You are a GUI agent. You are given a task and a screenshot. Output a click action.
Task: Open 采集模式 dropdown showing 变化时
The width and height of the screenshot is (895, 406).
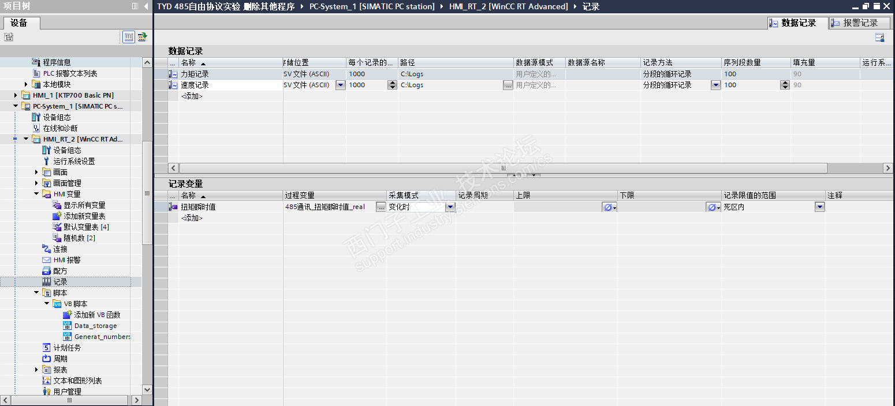[x=450, y=207]
